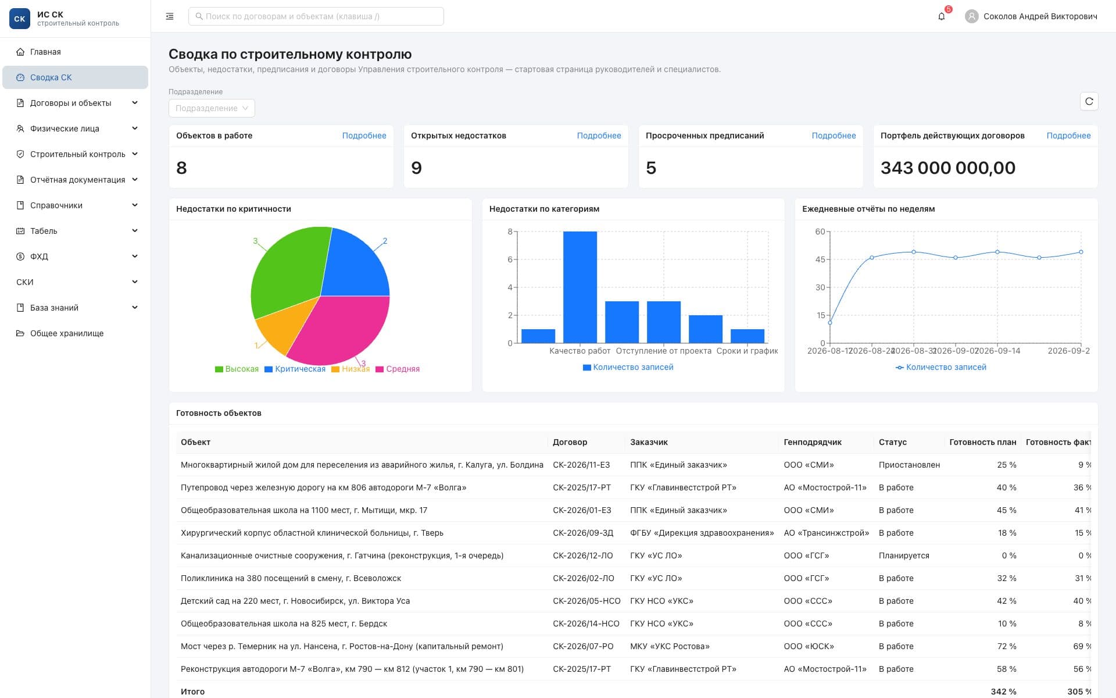This screenshot has height=698, width=1116.
Task: Click the book icon beside Справочники
Action: tap(20, 205)
